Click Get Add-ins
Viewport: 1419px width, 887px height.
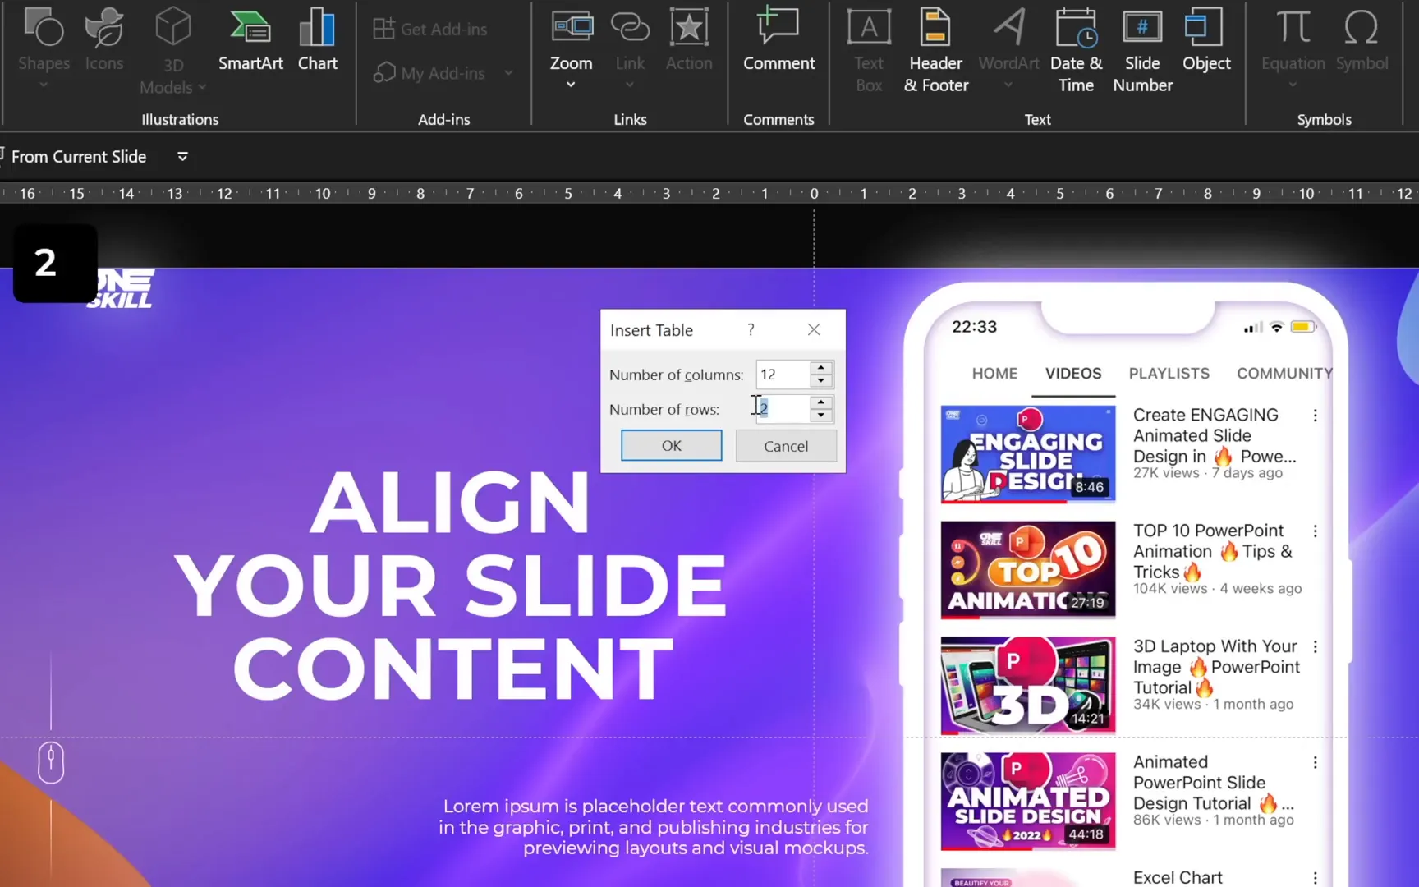click(430, 29)
